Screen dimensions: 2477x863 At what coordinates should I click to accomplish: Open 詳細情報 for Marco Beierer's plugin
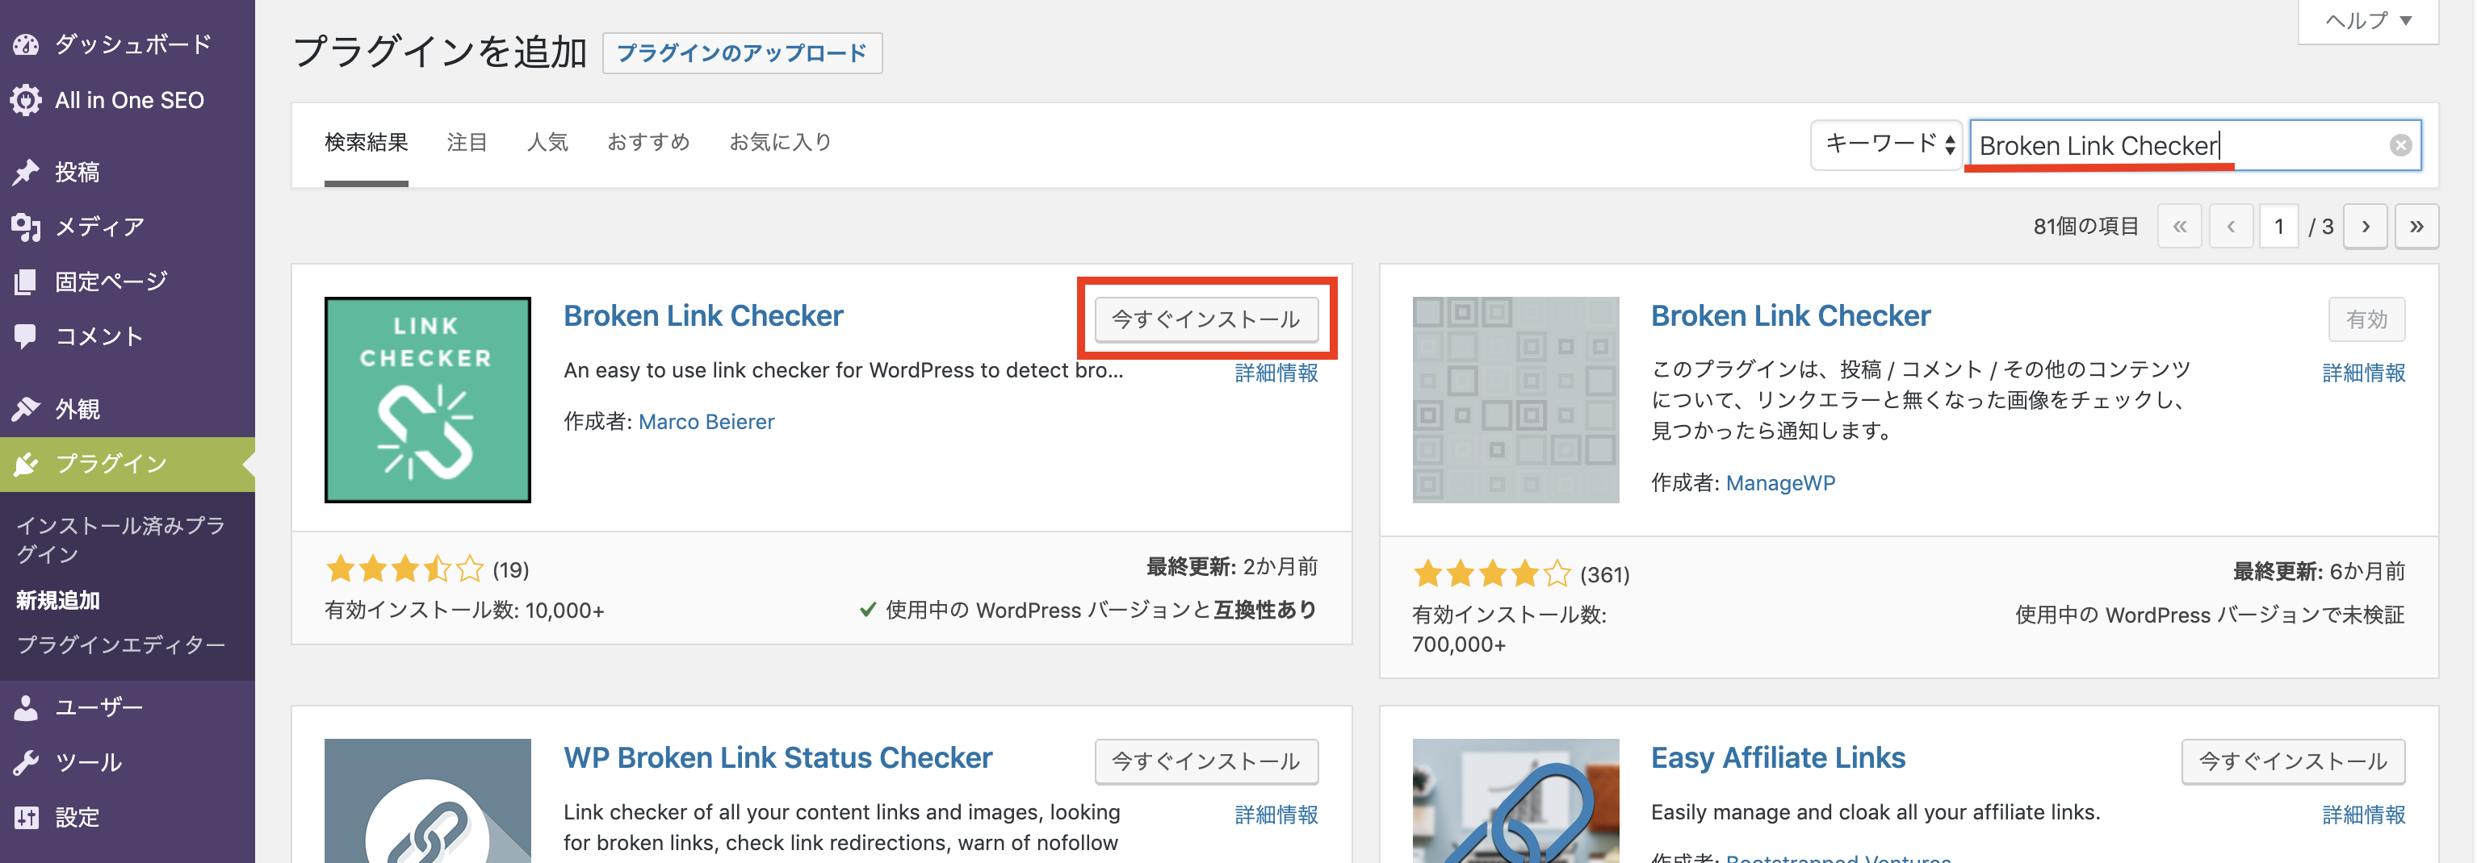coord(1276,373)
